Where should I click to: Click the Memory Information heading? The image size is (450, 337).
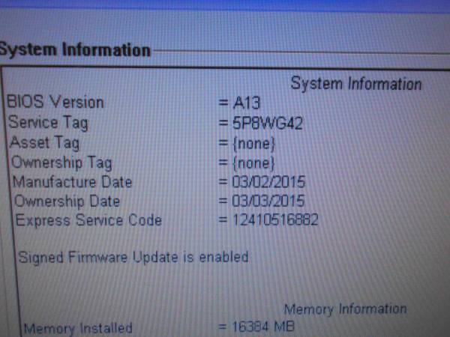[345, 309]
